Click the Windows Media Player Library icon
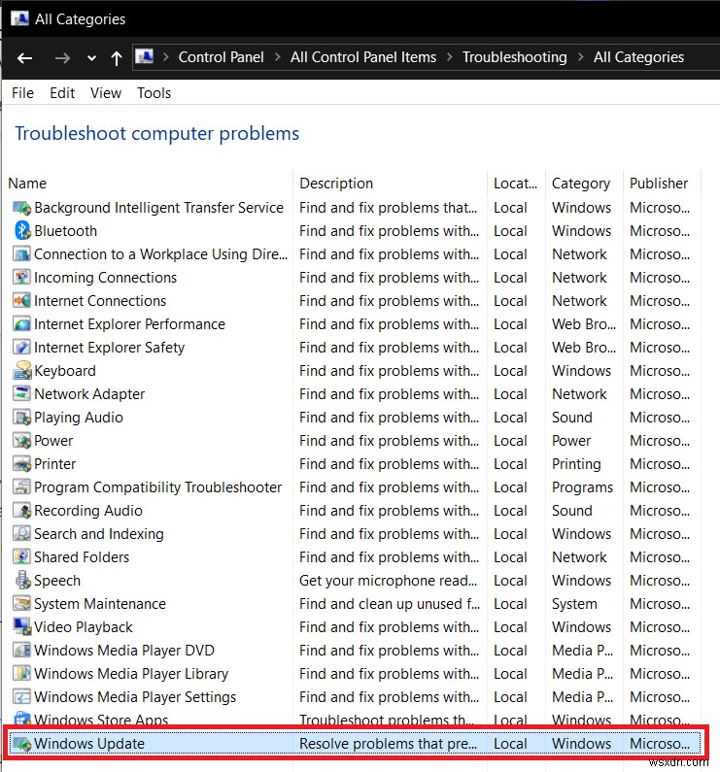Image resolution: width=720 pixels, height=772 pixels. 21,674
